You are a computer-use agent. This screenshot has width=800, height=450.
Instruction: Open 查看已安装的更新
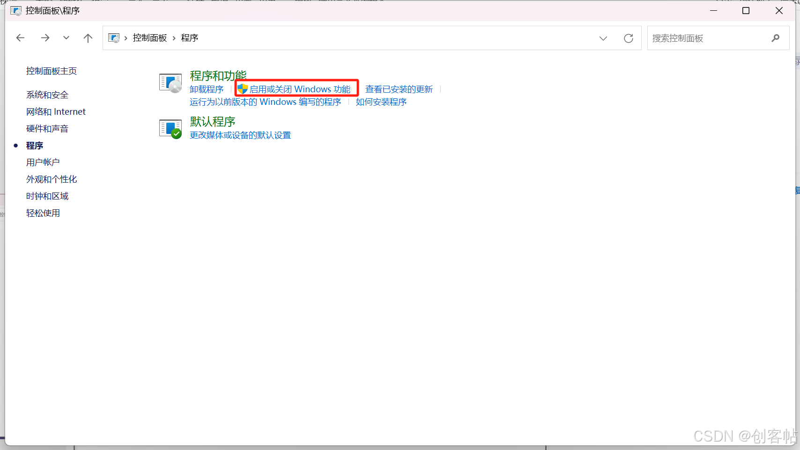coord(399,89)
